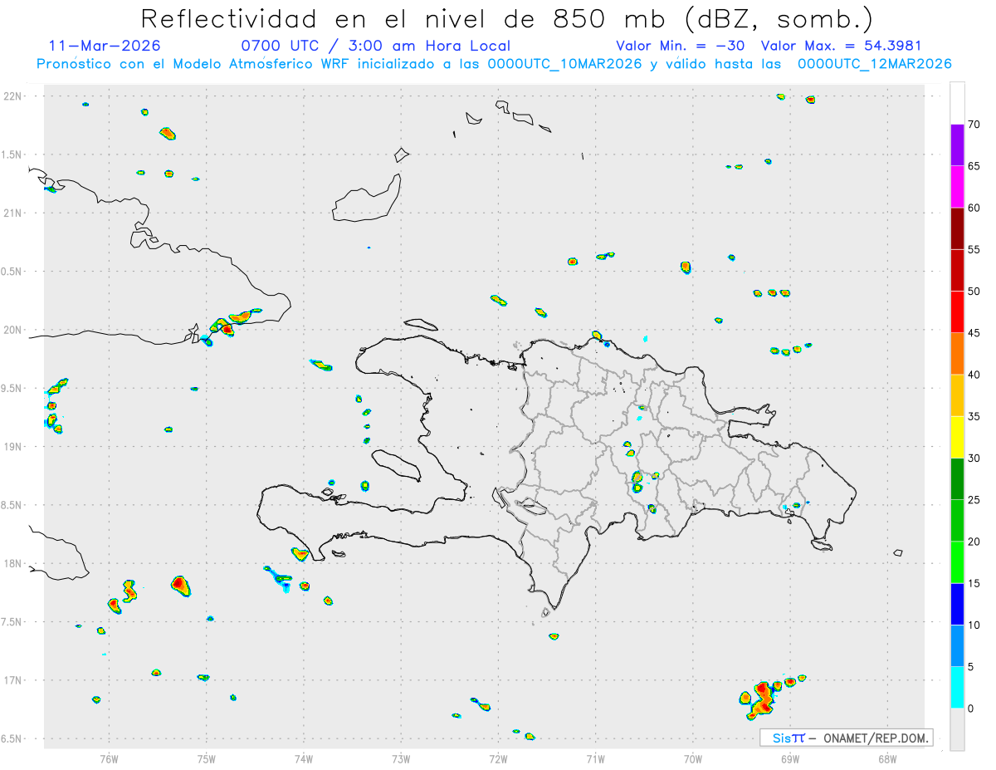This screenshot has height=770, width=996.
Task: Click the '20N' latitude label
Action: coord(14,330)
